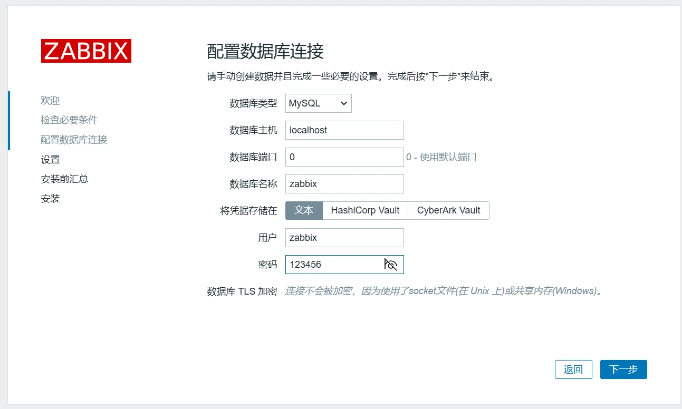Screen dimensions: 682x409
Task: Click the Zabbix logo
Action: click(x=86, y=51)
